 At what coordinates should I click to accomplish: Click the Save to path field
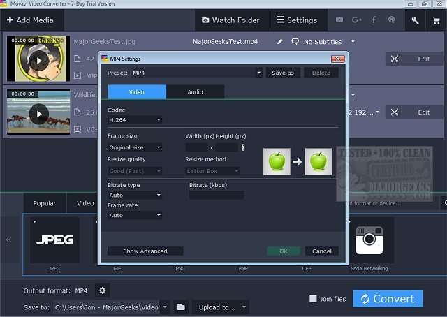pos(107,307)
